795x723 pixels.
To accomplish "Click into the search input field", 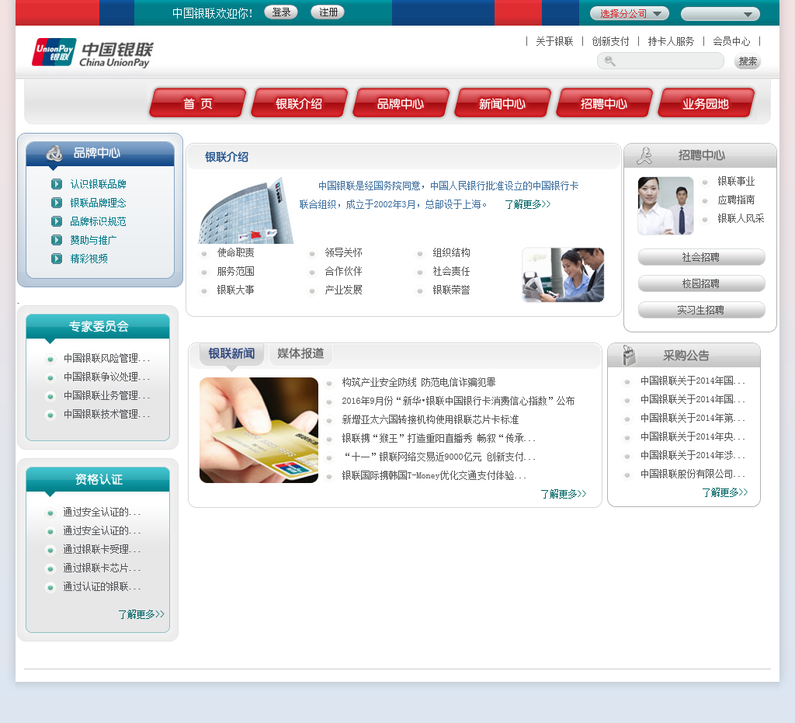I will (661, 61).
